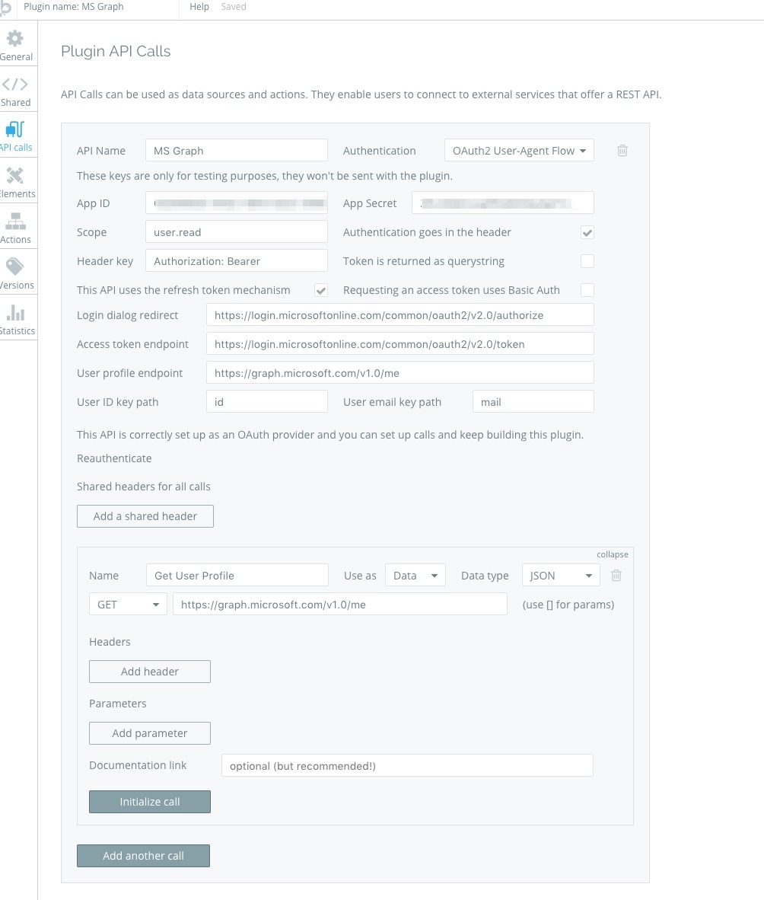Click the Plugin name: MS Graph label
Viewport: 764px width, 900px height.
[73, 7]
